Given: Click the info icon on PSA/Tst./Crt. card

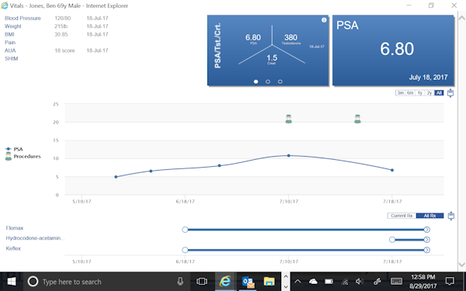Looking at the screenshot, I should coord(324,20).
